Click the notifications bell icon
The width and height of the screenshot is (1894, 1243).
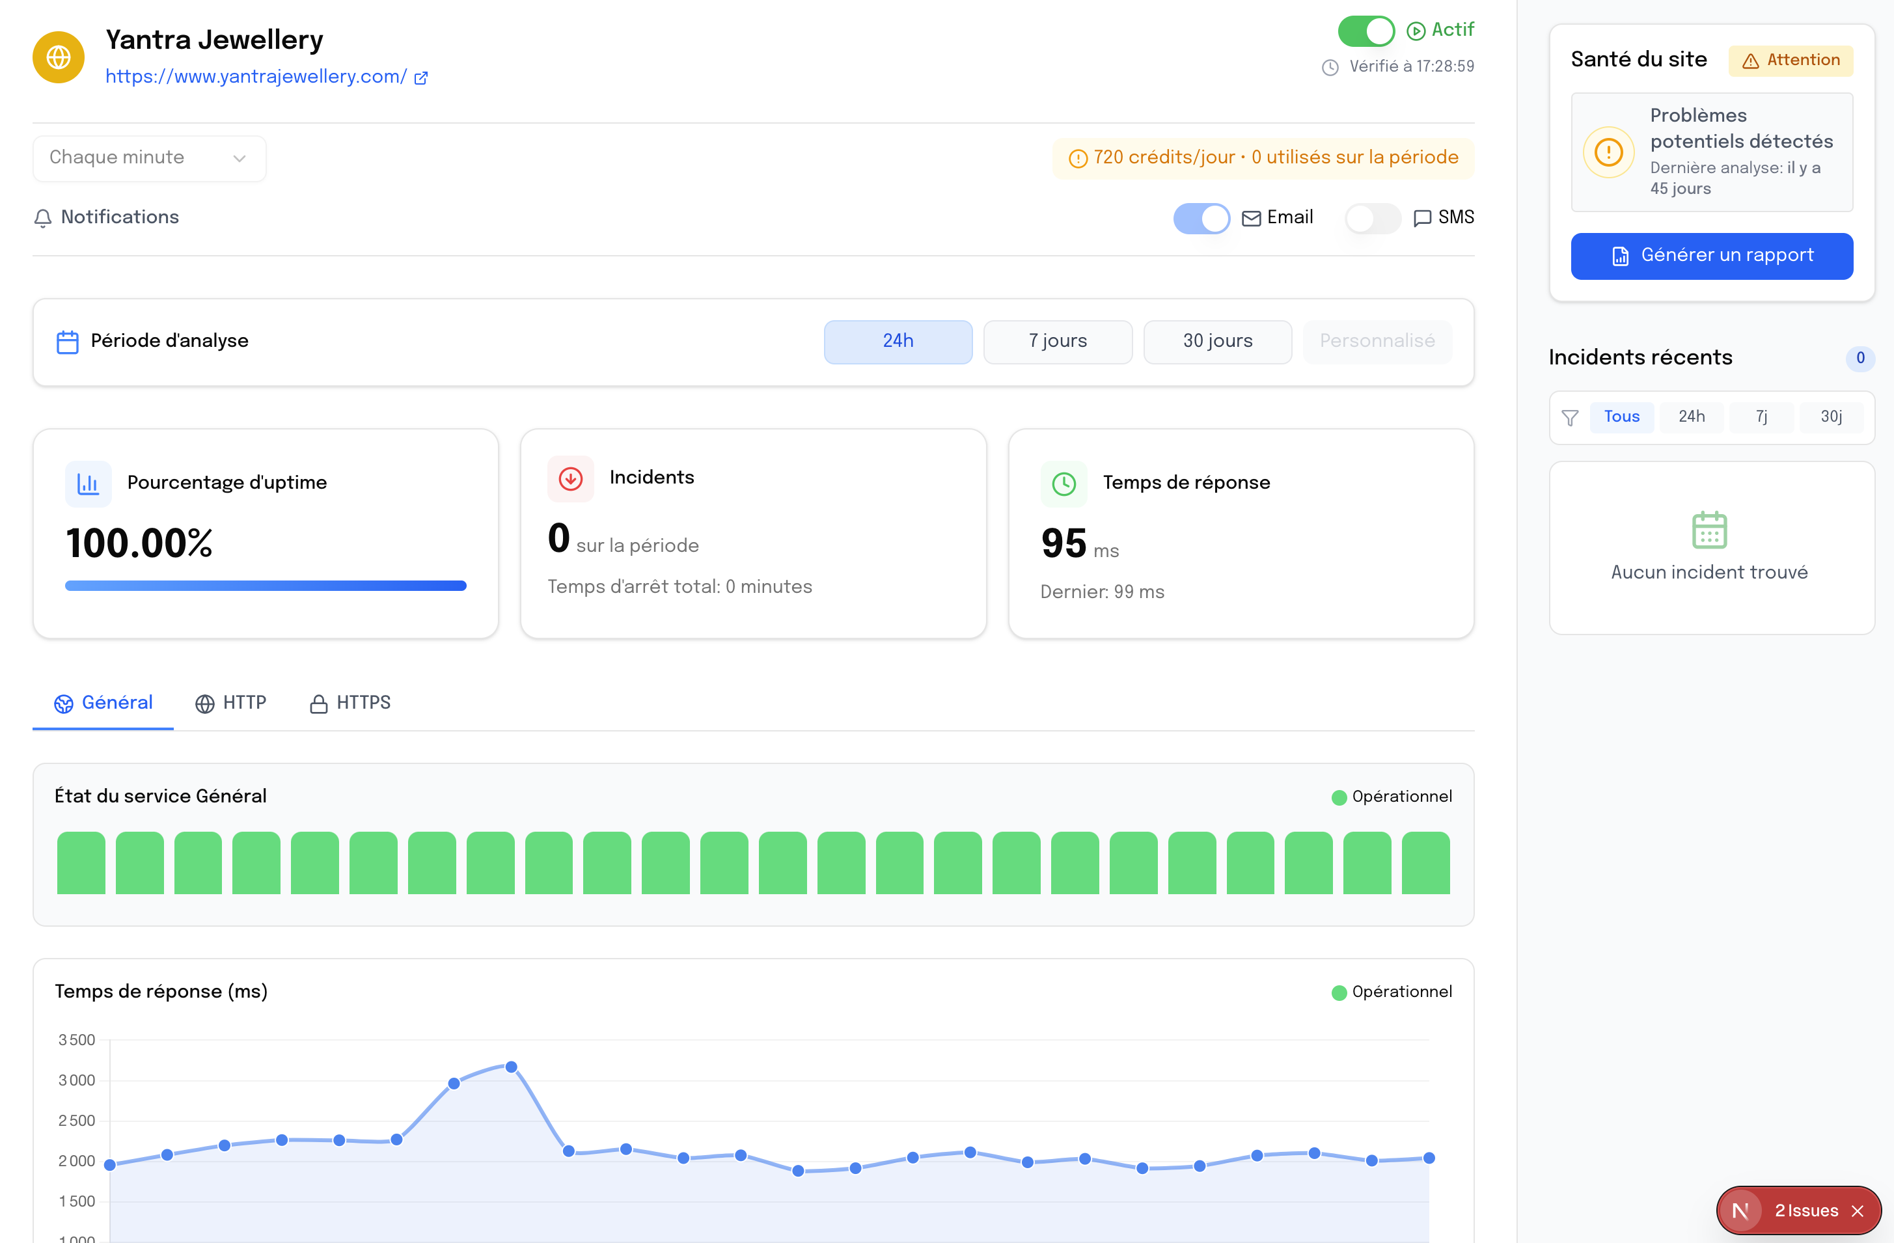point(43,218)
